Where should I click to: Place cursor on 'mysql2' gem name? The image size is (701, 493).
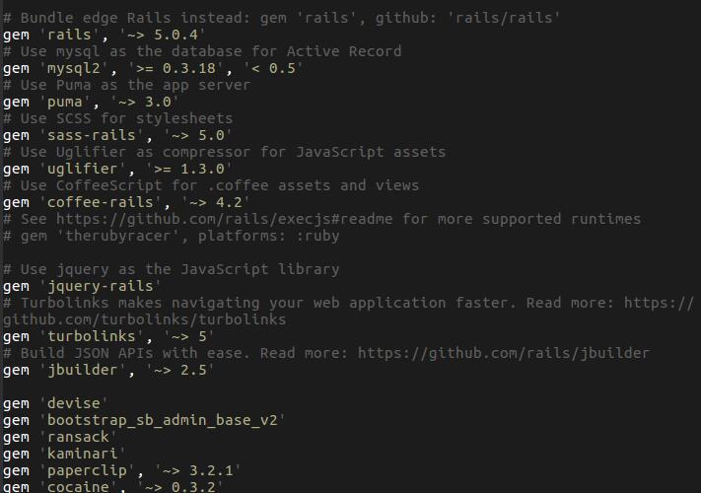click(x=74, y=68)
